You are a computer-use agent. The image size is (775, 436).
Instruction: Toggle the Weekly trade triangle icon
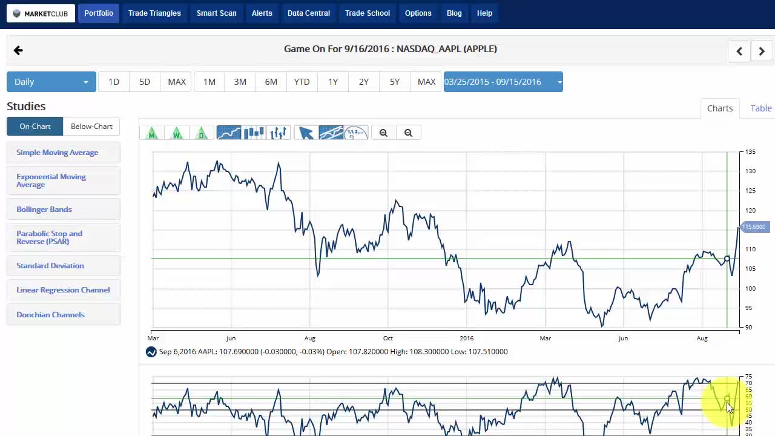(x=177, y=133)
